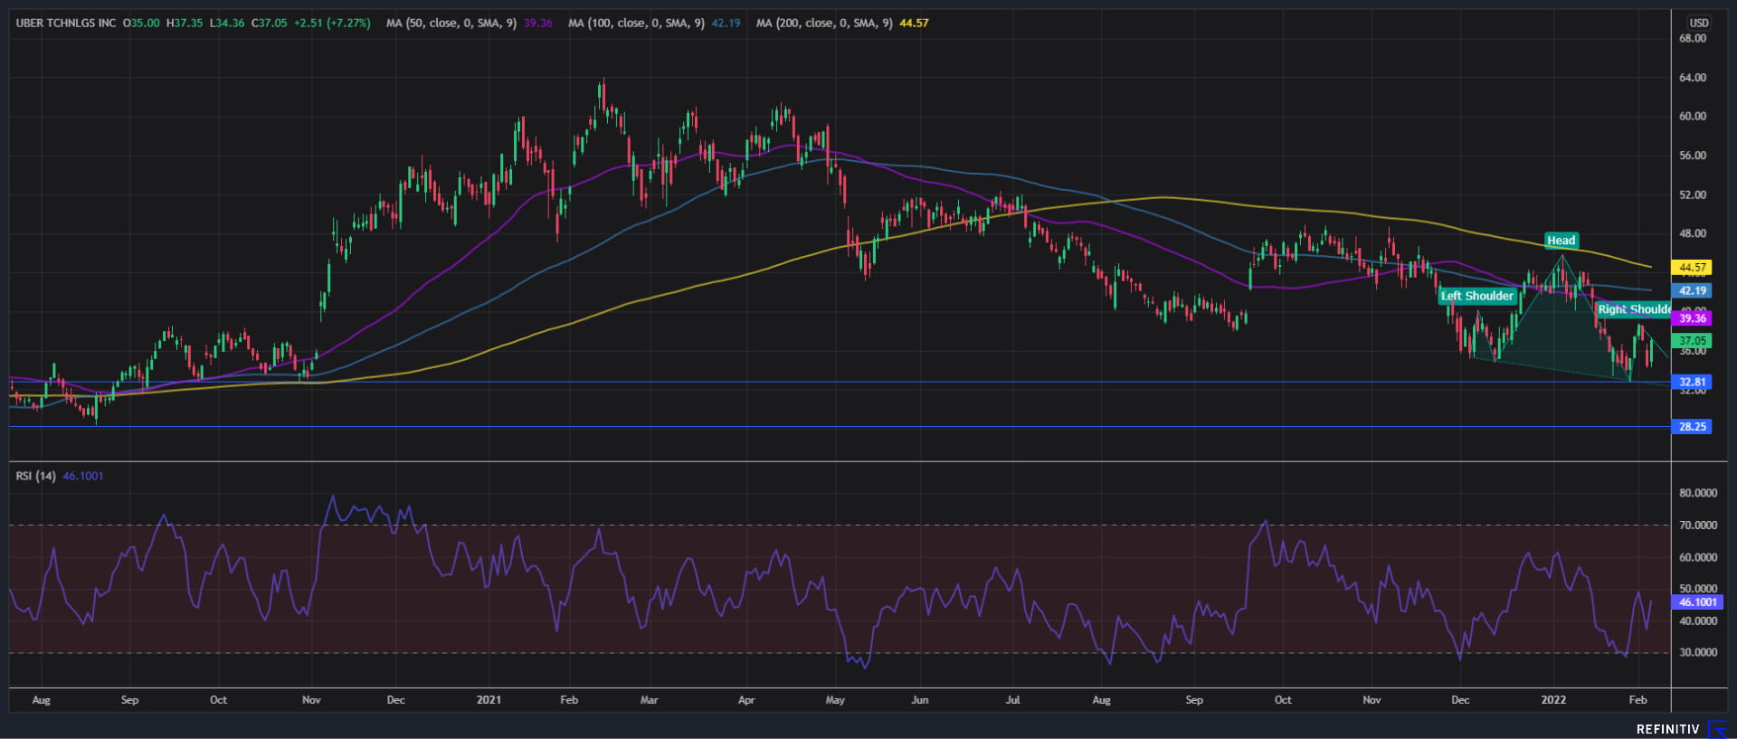Click the 2021 label on time axis
The width and height of the screenshot is (1737, 739).
(489, 700)
